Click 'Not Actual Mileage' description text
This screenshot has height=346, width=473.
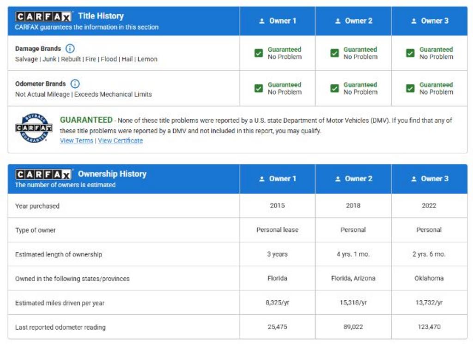84,94
